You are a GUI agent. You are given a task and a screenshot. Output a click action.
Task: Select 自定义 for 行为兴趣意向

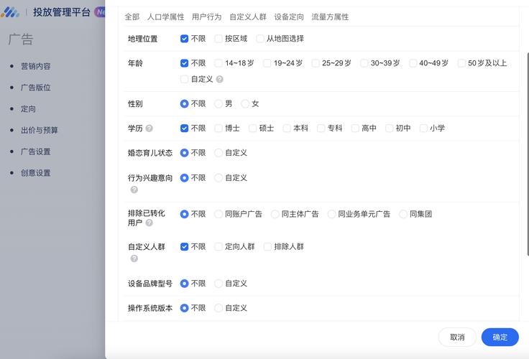point(218,177)
